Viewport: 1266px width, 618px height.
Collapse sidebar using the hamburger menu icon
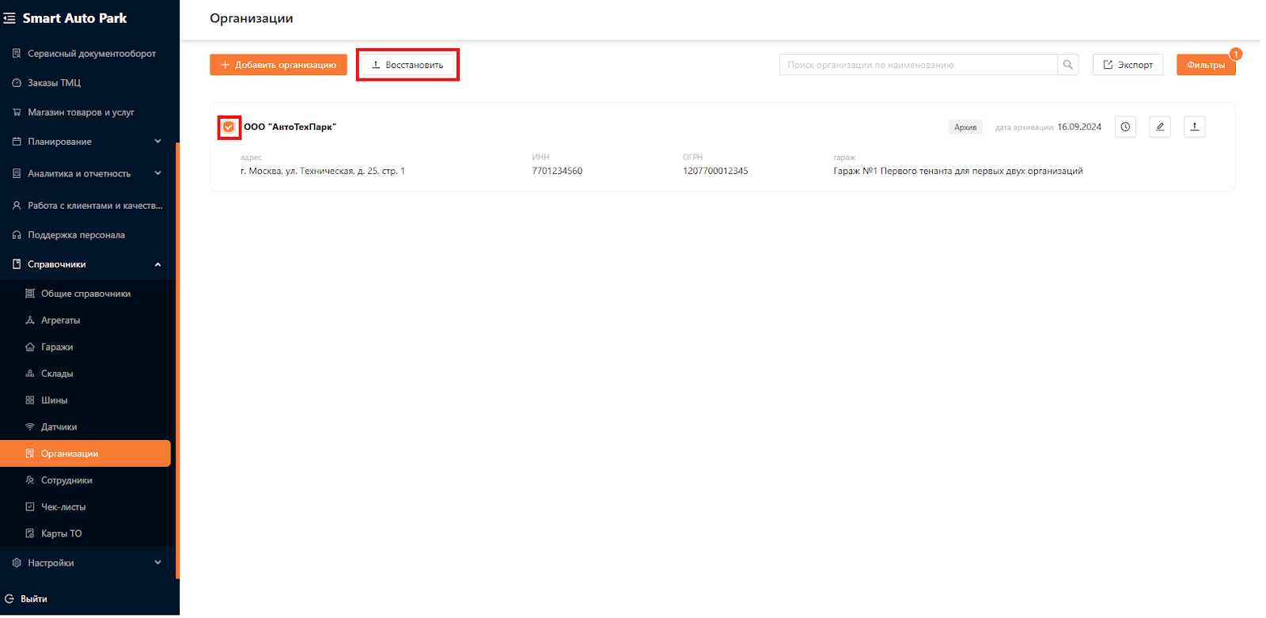pos(9,18)
